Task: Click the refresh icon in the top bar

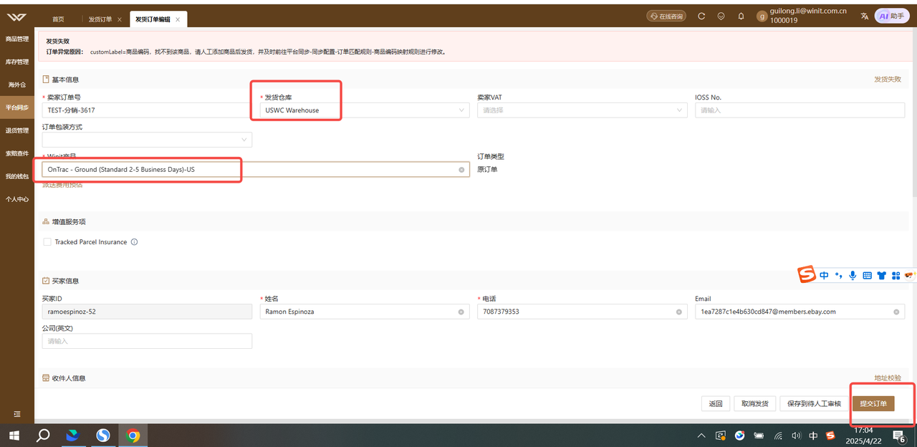Action: pyautogui.click(x=701, y=15)
